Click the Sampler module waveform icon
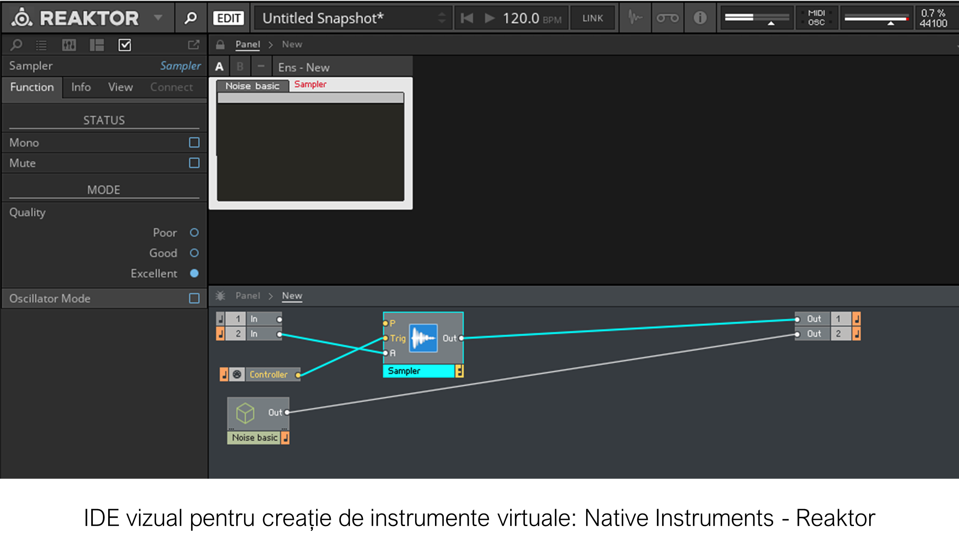This screenshot has height=543, width=959. [423, 338]
